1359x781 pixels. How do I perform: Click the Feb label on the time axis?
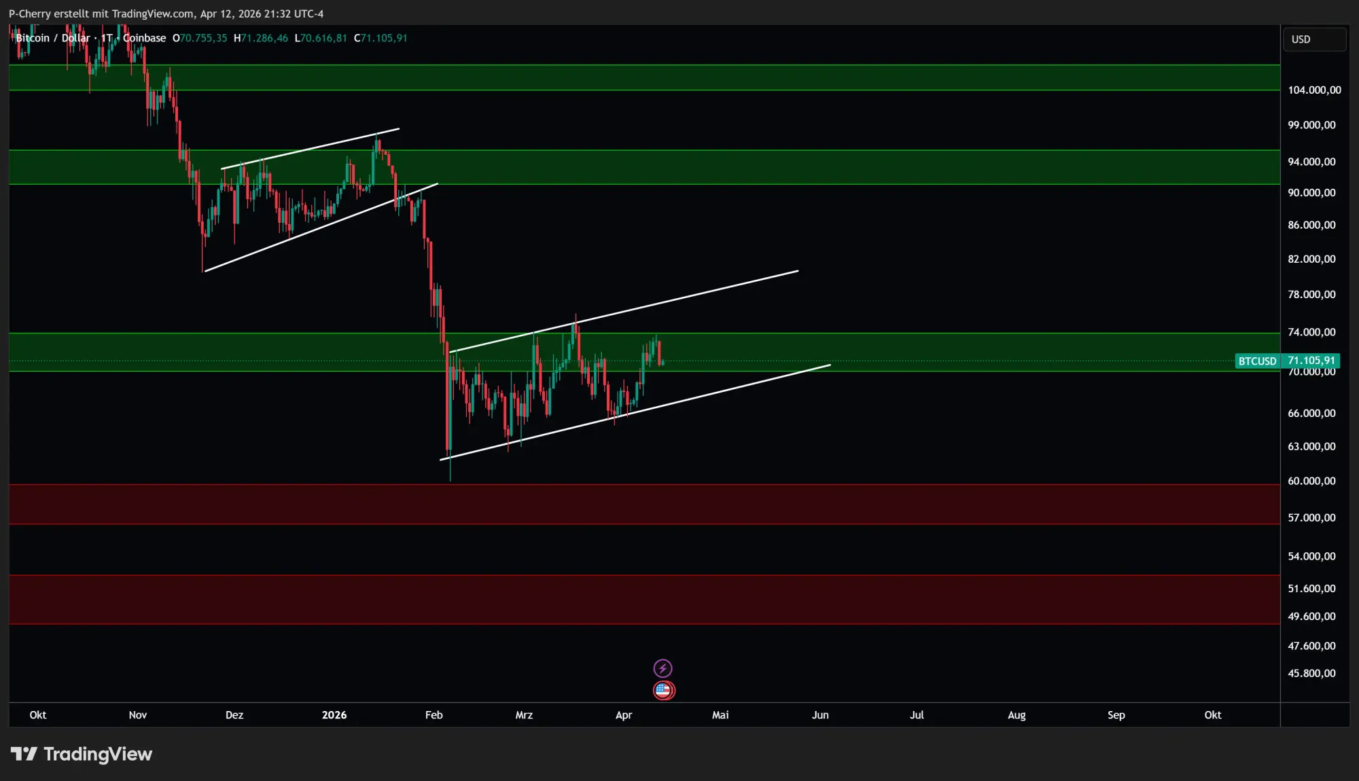click(x=434, y=715)
